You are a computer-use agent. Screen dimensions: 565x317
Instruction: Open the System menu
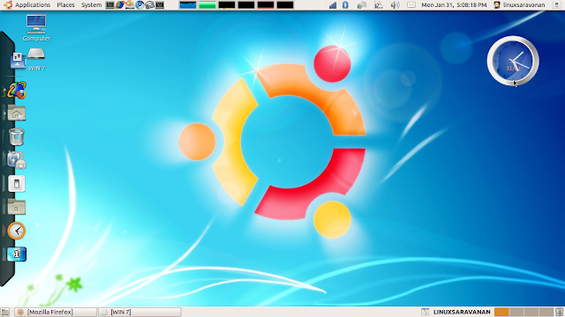tap(91, 5)
